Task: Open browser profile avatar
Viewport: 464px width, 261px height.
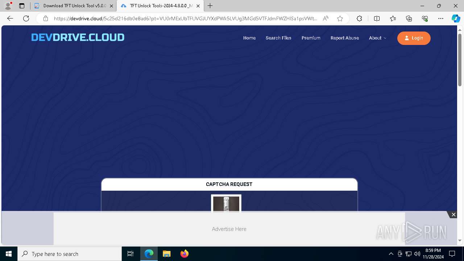Action: coord(8,6)
